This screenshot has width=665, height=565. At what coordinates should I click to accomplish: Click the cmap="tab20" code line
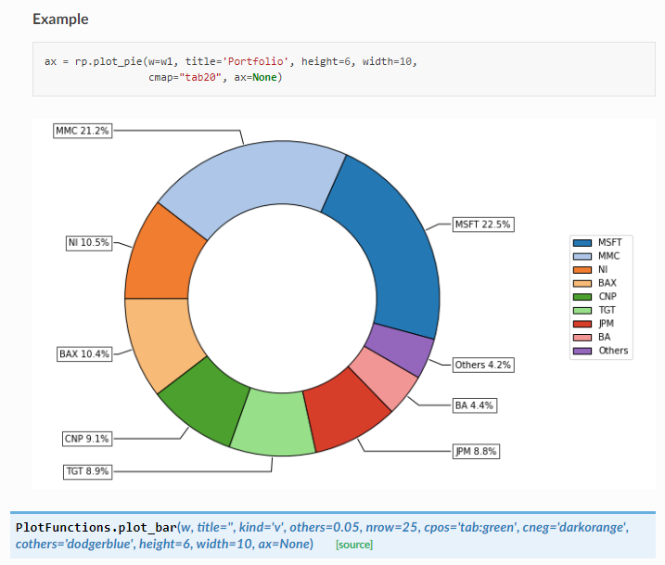(x=215, y=77)
